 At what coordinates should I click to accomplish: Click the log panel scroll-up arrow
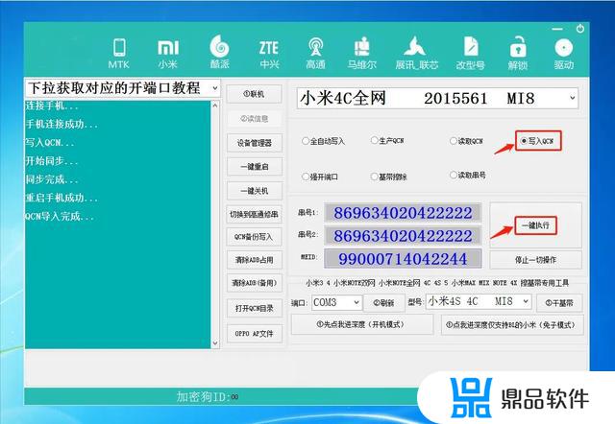click(215, 106)
